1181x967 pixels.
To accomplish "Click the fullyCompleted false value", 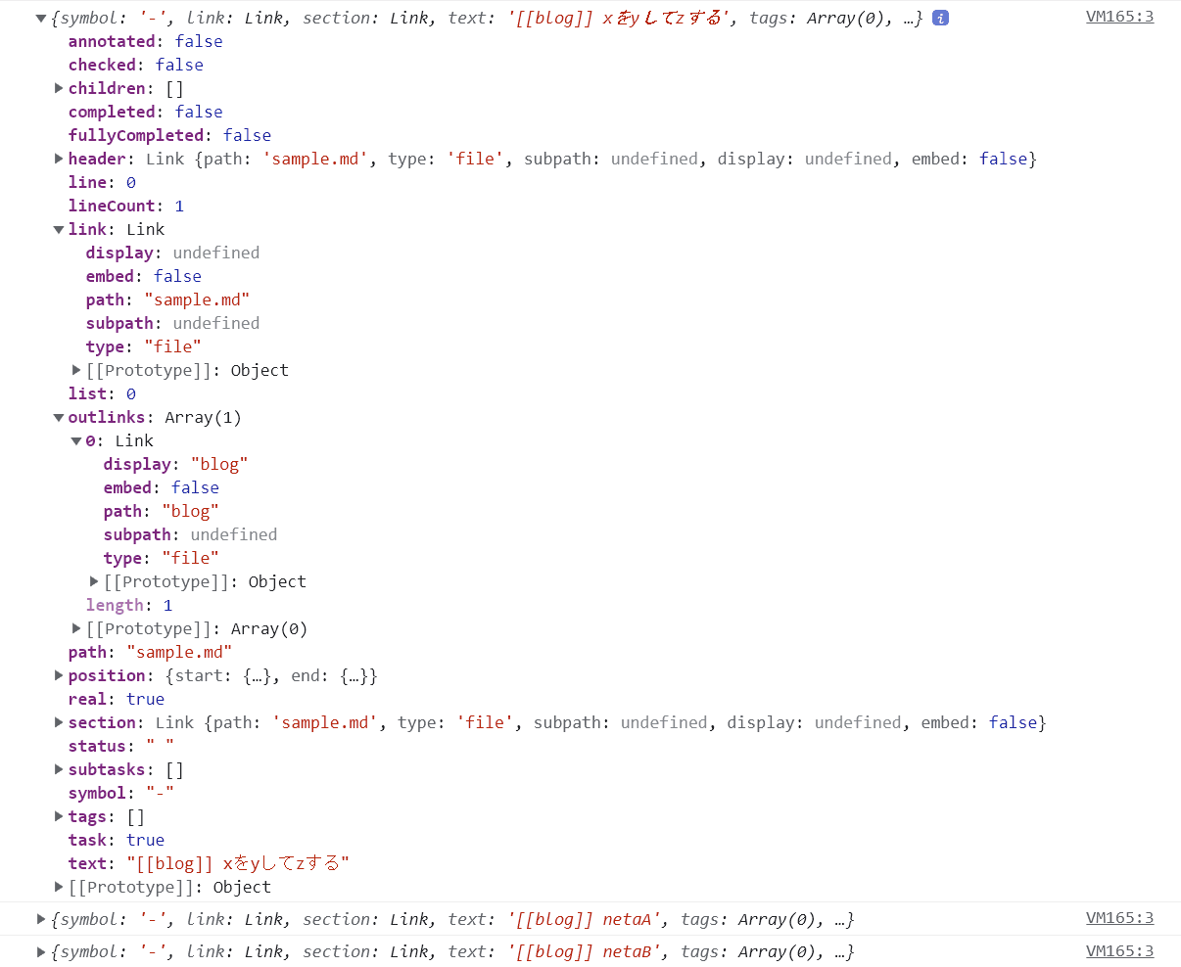I will coord(247,135).
